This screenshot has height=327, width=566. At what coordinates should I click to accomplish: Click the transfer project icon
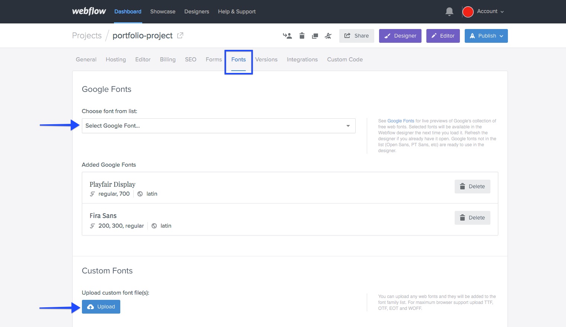coord(287,36)
